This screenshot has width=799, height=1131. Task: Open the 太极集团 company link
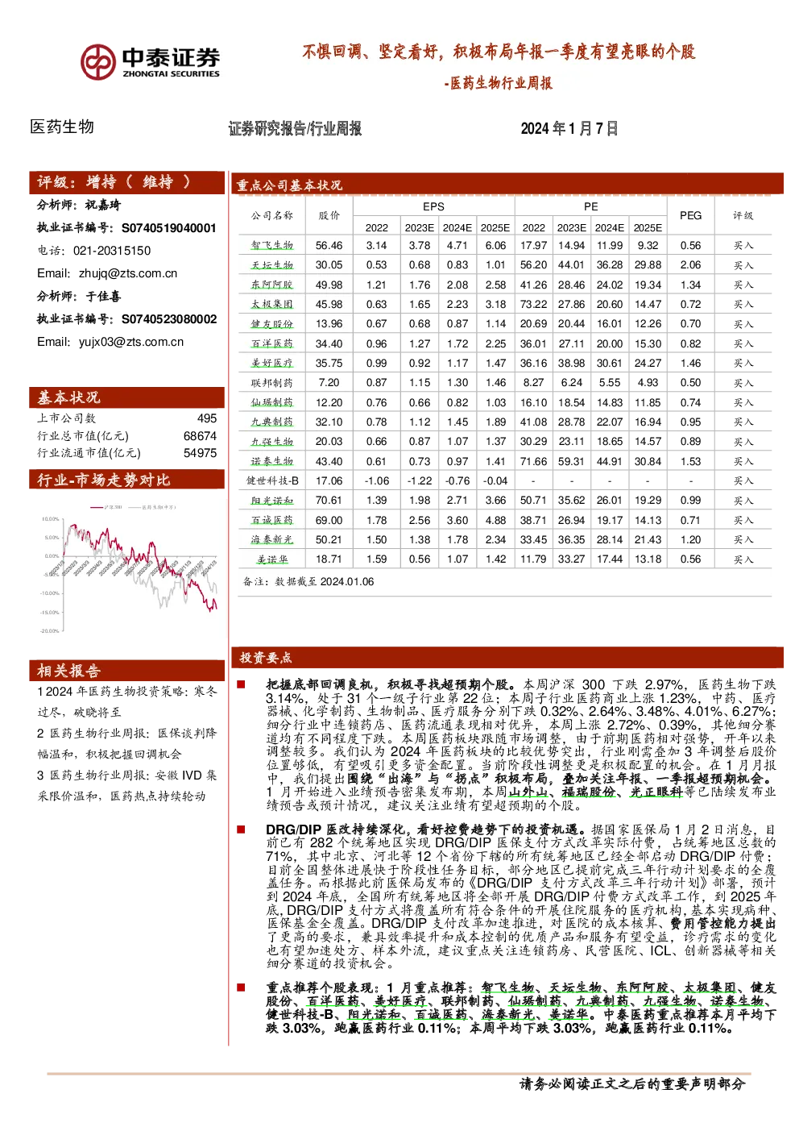(272, 305)
